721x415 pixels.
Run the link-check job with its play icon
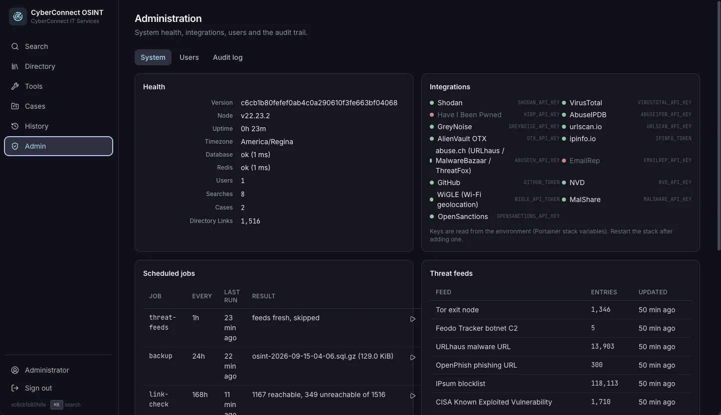(x=413, y=396)
